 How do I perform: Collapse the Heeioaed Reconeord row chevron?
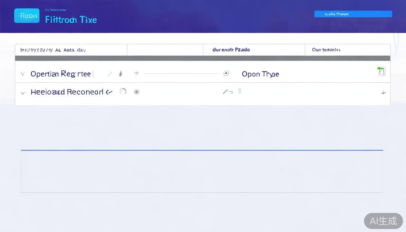[x=23, y=93]
